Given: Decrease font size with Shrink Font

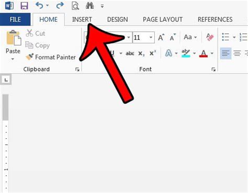Looking at the screenshot, I should pos(173,37).
